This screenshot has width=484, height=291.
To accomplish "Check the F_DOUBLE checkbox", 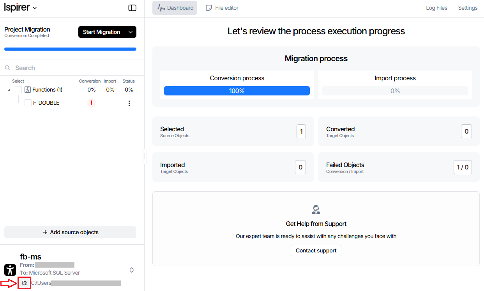I will (28, 103).
